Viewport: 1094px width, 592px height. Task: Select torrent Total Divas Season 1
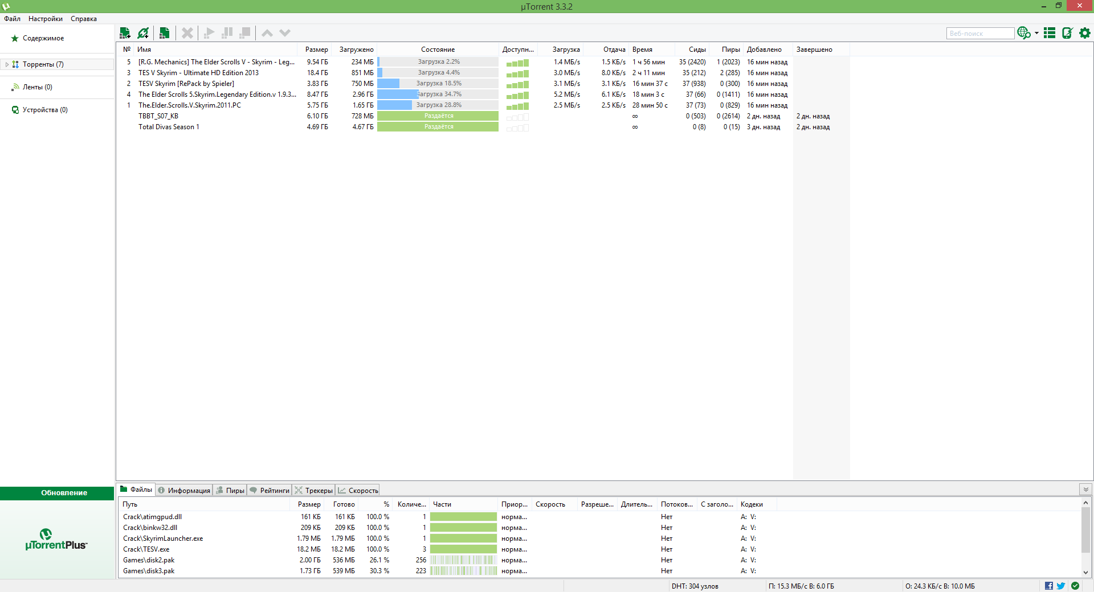[169, 127]
